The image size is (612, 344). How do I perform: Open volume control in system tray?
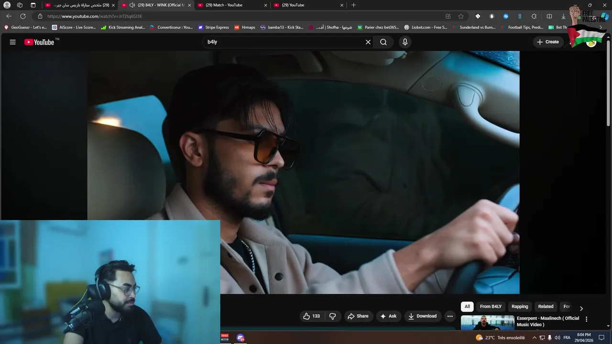point(557,338)
